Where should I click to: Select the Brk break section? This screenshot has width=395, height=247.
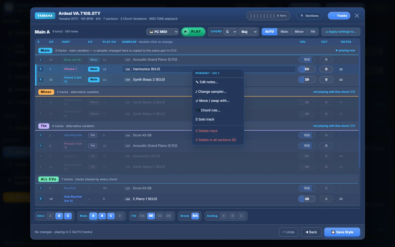(x=195, y=216)
